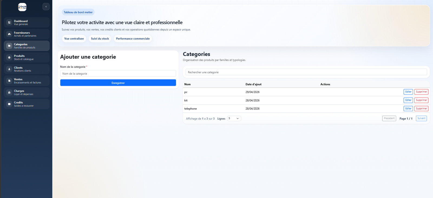
Task: Delete the telephone category
Action: [x=421, y=109]
